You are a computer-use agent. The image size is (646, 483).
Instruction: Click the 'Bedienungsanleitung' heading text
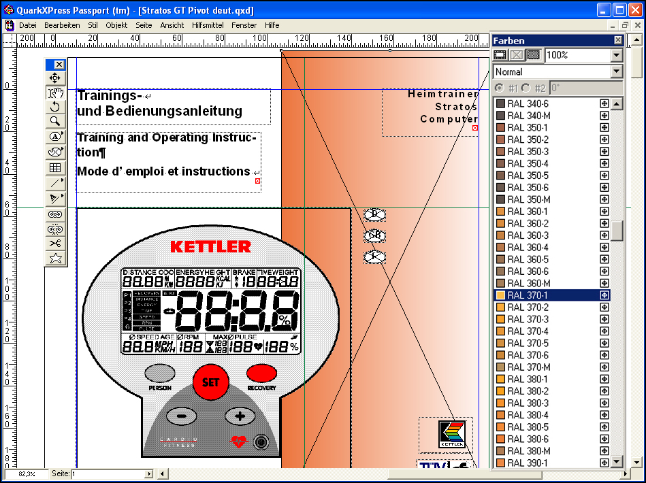coord(174,111)
